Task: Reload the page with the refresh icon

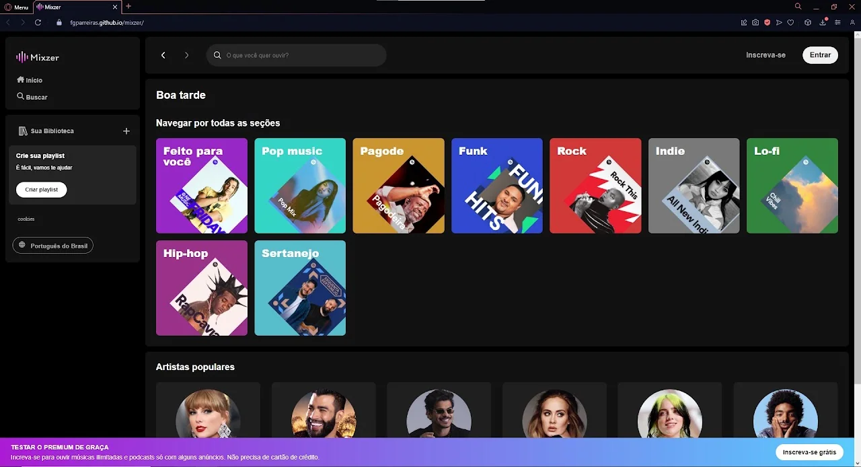Action: (38, 22)
